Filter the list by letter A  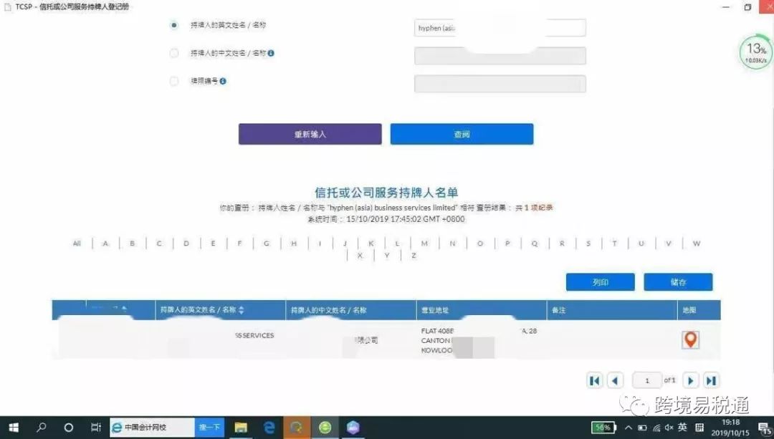(105, 243)
